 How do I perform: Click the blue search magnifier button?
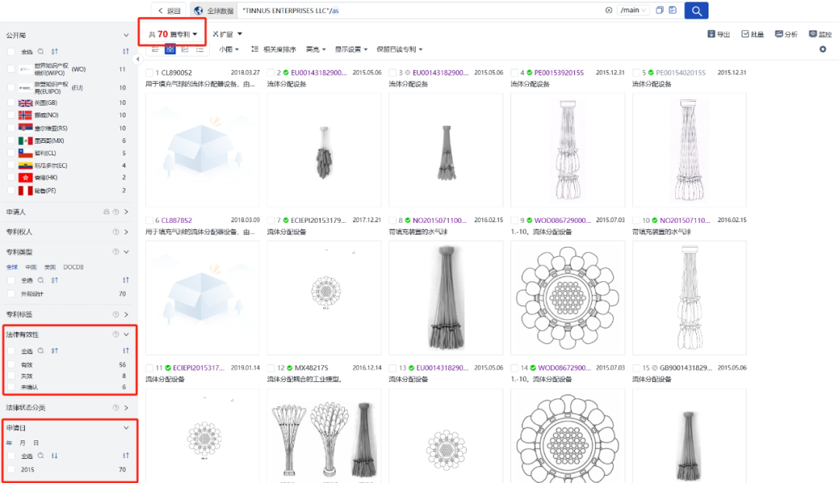(695, 10)
